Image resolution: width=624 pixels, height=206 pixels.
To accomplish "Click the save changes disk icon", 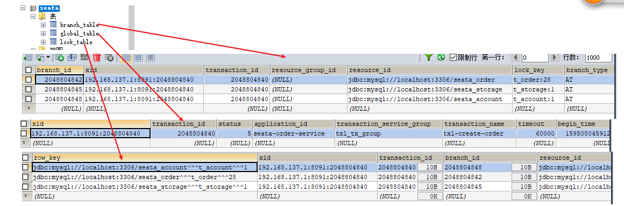I will coord(84,57).
